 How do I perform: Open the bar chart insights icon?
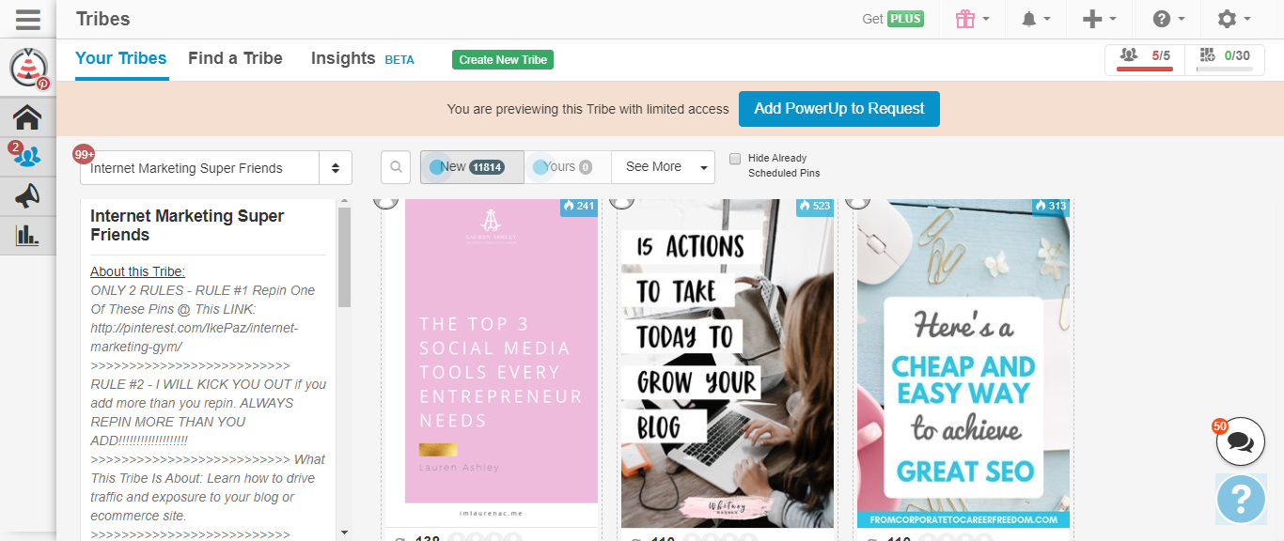[x=27, y=235]
